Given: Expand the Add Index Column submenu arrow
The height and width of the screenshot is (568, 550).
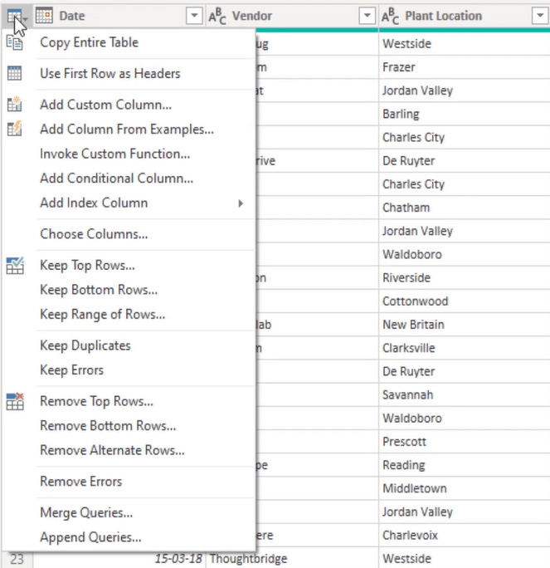Looking at the screenshot, I should pos(241,203).
